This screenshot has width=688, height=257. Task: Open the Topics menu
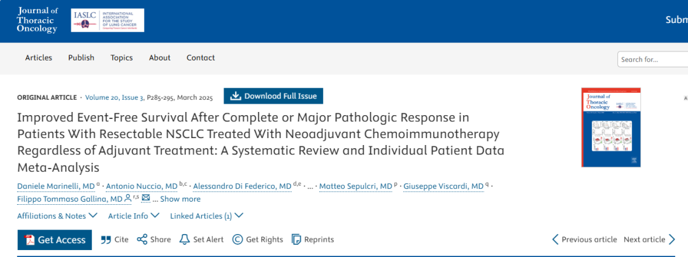tap(122, 58)
